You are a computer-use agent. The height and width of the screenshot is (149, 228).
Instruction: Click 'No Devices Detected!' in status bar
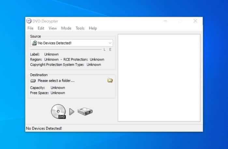pyautogui.click(x=44, y=128)
